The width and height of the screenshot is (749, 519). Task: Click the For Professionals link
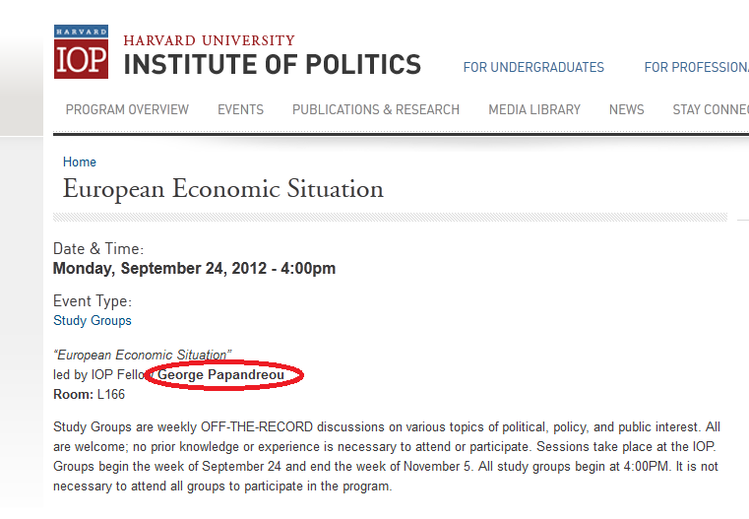[x=696, y=67]
